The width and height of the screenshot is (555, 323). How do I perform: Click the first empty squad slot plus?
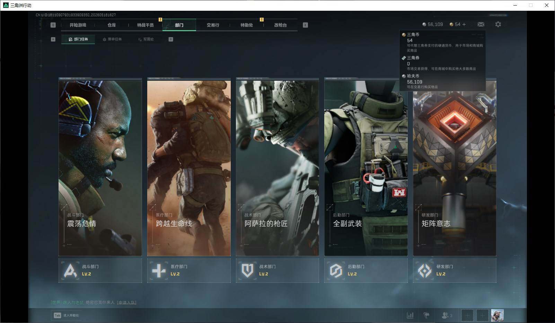467,315
